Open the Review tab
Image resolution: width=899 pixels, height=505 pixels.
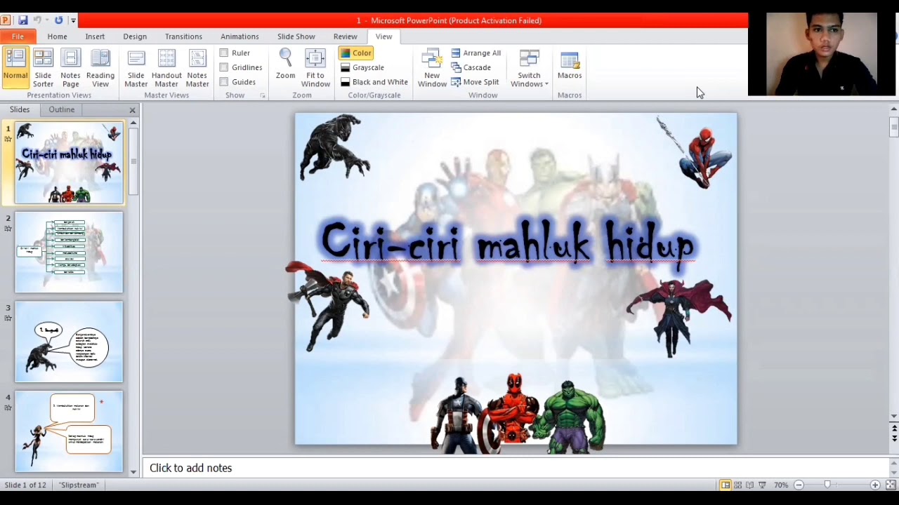[345, 36]
